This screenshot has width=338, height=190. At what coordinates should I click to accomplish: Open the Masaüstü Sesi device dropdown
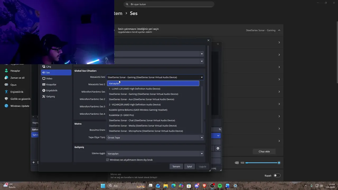[155, 77]
